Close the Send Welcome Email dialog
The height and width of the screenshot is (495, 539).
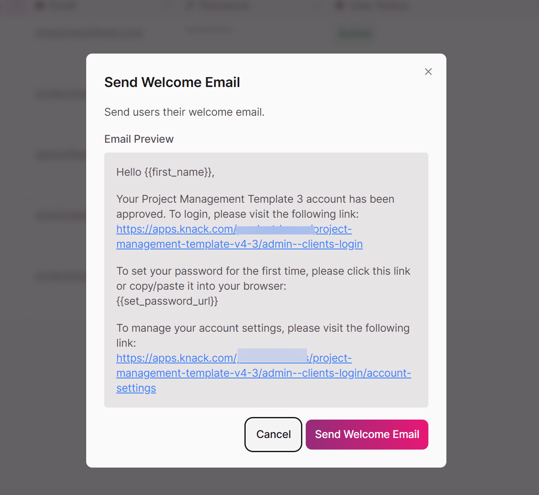click(428, 72)
